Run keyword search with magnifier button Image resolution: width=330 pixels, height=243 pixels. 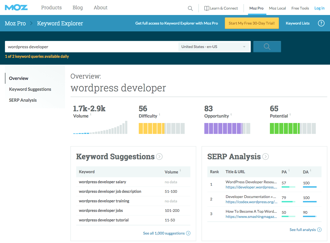tap(267, 47)
